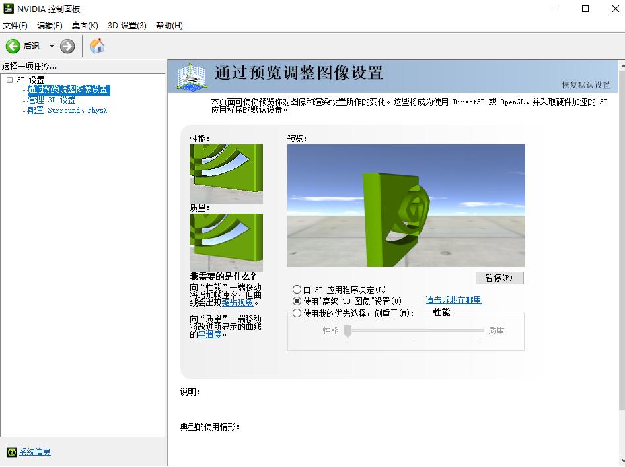625x467 pixels.
Task: Click the NVIDIA control panel home icon
Action: click(x=96, y=46)
